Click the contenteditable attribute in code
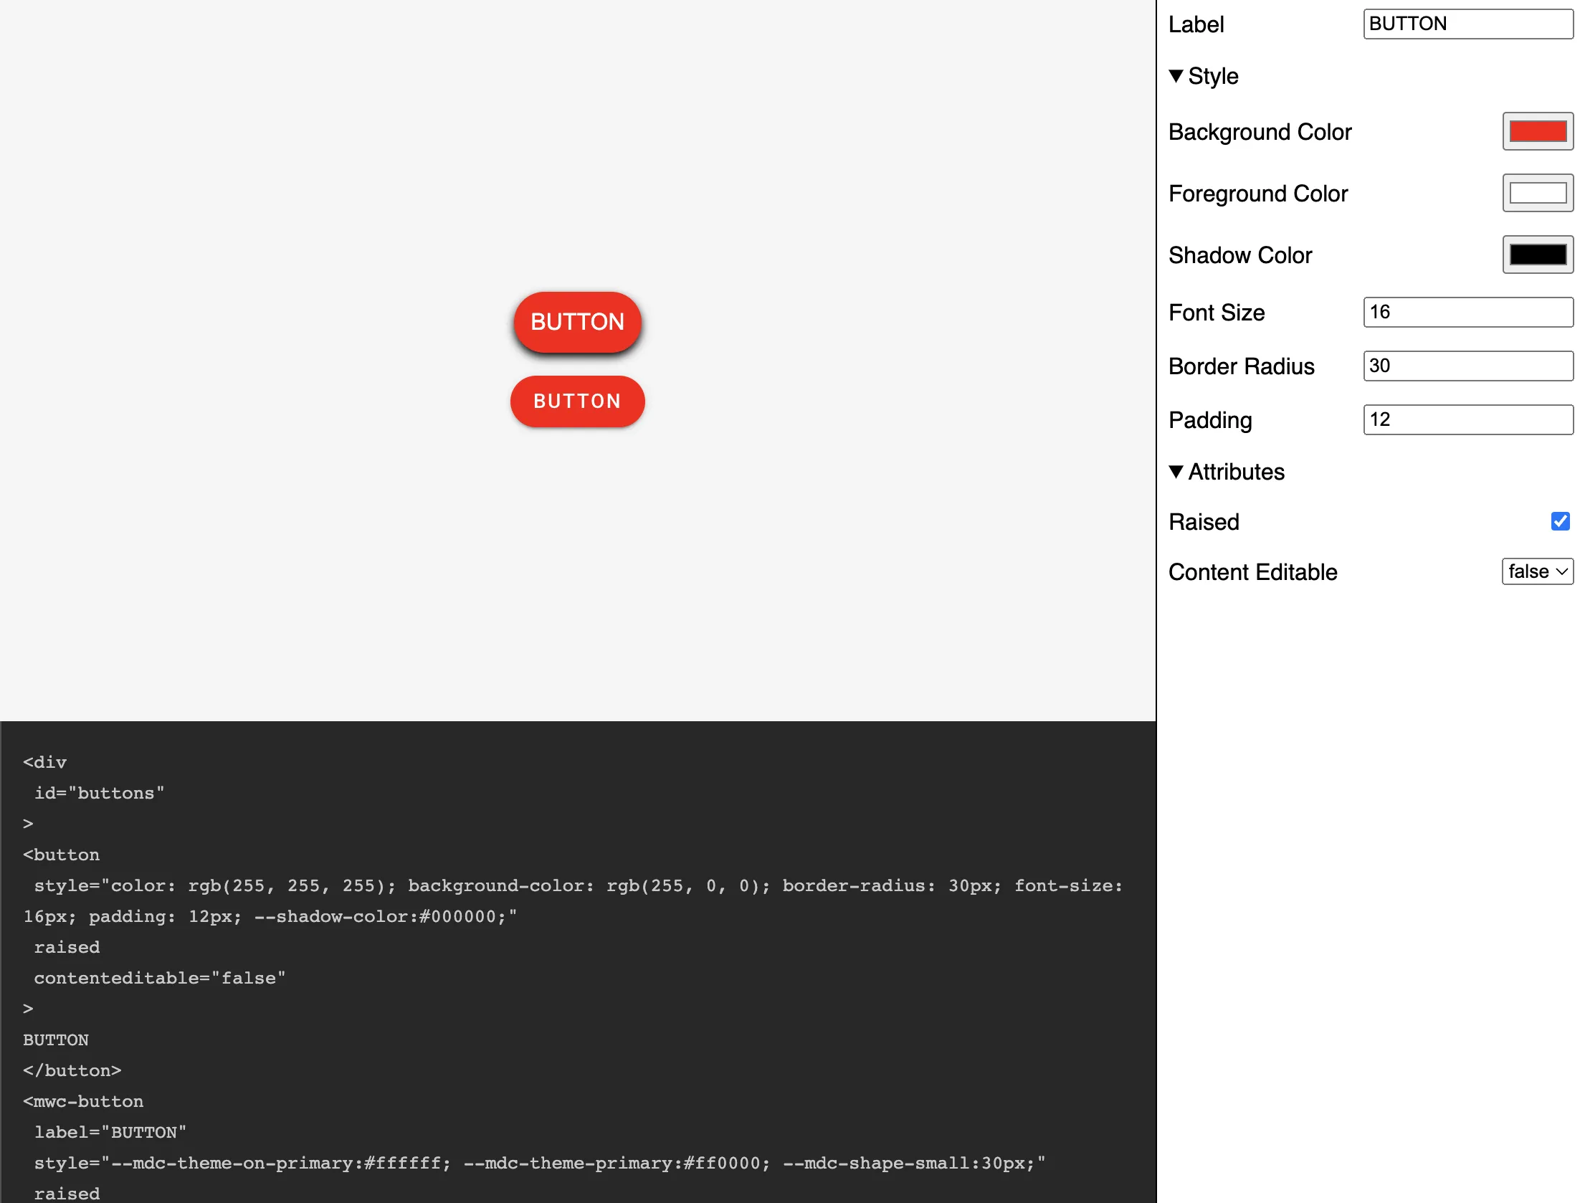The height and width of the screenshot is (1203, 1580). pos(159,978)
